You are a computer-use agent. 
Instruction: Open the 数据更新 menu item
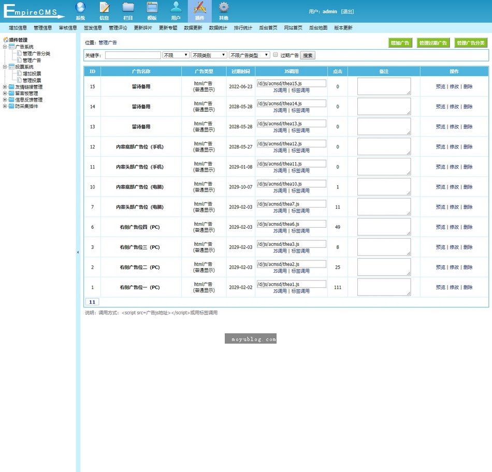[193, 28]
